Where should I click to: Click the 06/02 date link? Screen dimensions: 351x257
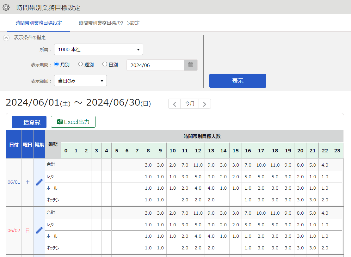click(x=14, y=230)
